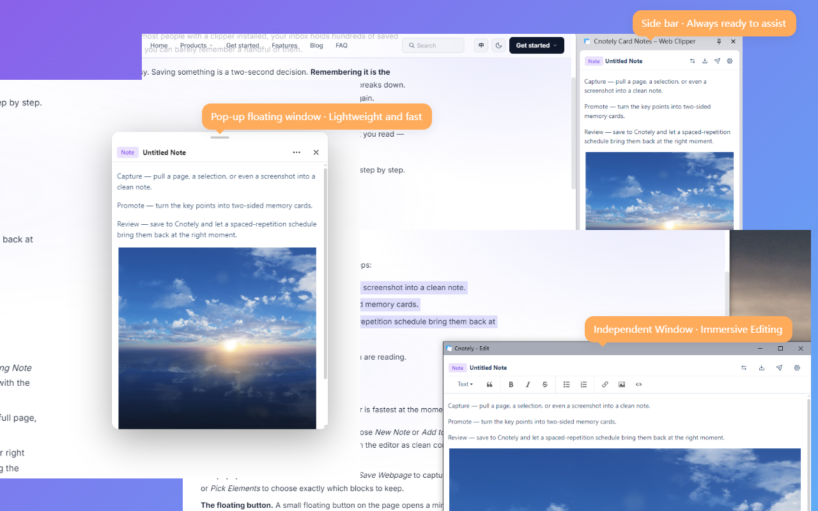Open the Get started link in the site navigation

click(x=243, y=45)
